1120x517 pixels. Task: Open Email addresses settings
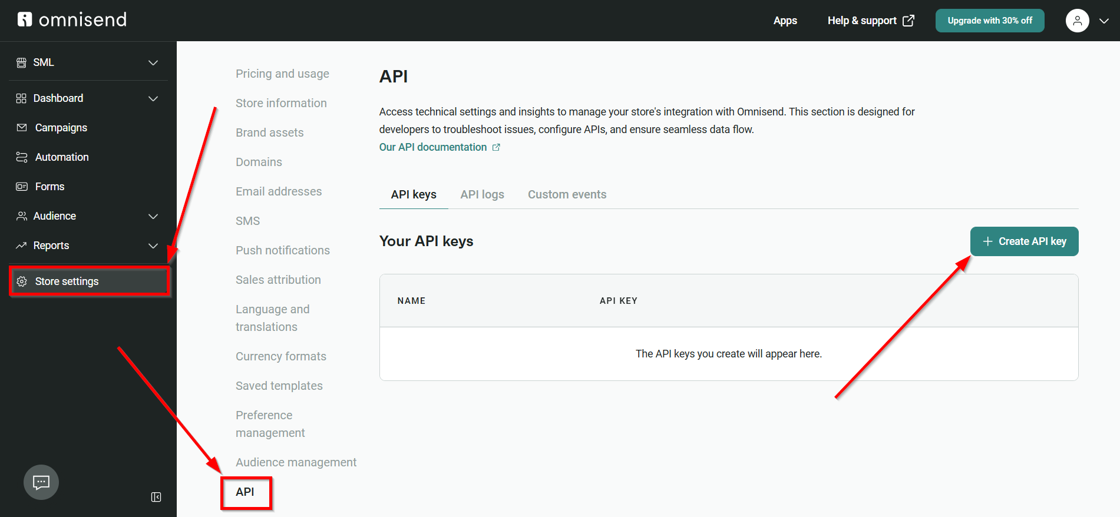click(x=279, y=191)
